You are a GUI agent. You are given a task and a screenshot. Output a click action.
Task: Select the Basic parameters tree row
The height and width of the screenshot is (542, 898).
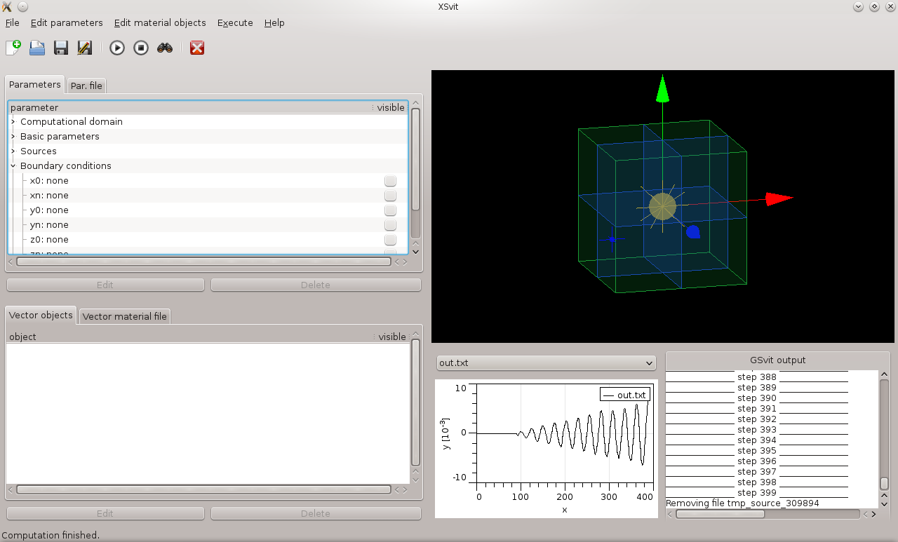coord(60,137)
